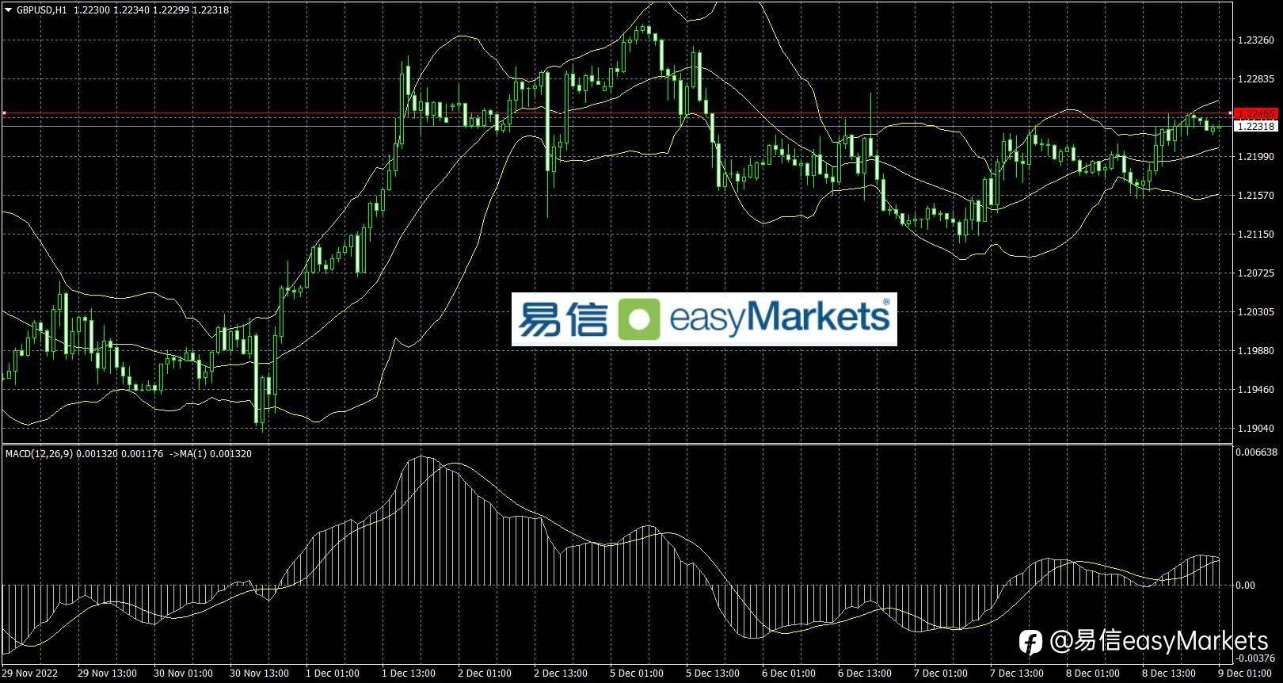1283x683 pixels.
Task: Click the 8 Dec 01:00 time label
Action: tap(1093, 673)
